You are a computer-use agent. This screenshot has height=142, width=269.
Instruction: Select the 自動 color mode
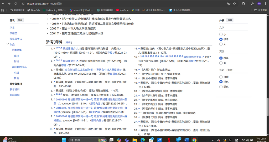pos(221,77)
